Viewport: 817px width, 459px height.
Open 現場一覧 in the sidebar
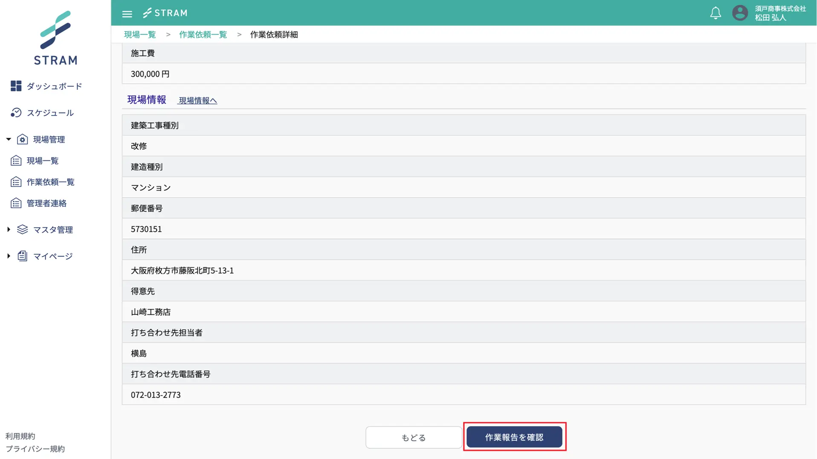(x=42, y=161)
